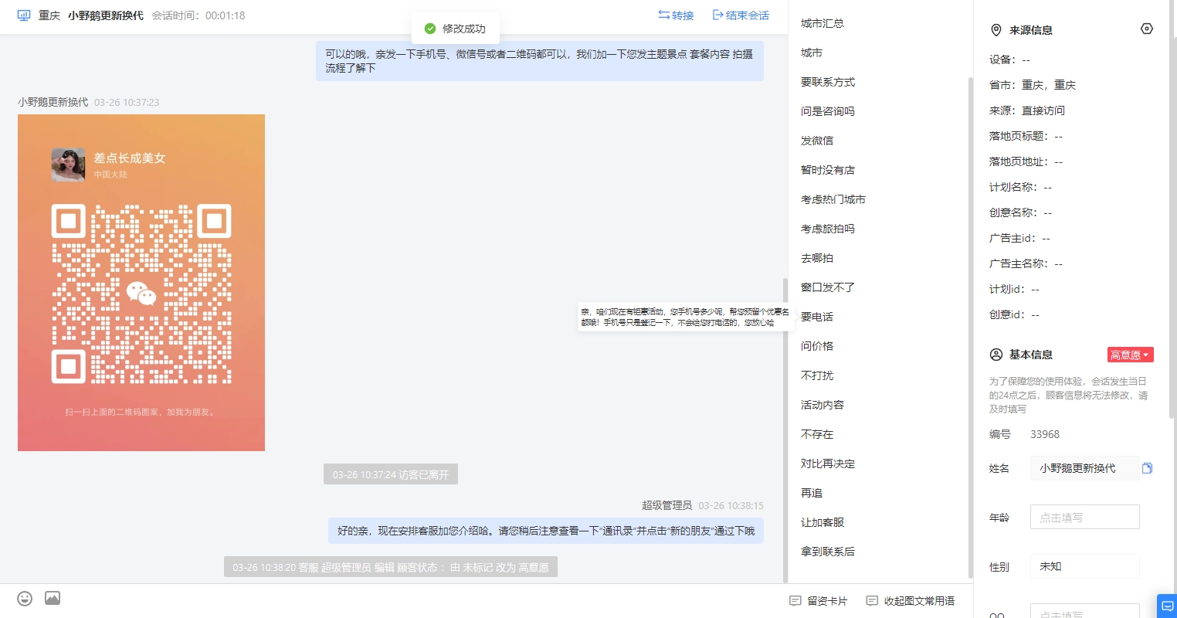Image resolution: width=1177 pixels, height=618 pixels.
Task: Select quick phrase 活动内容
Action: 823,405
